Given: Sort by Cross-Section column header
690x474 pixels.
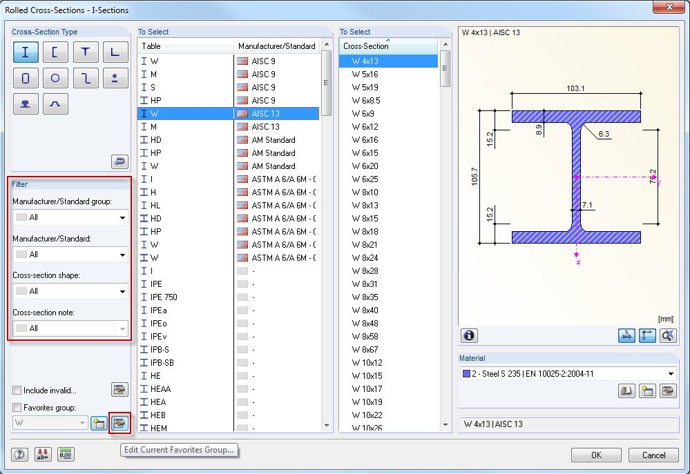Looking at the screenshot, I should pyautogui.click(x=389, y=46).
